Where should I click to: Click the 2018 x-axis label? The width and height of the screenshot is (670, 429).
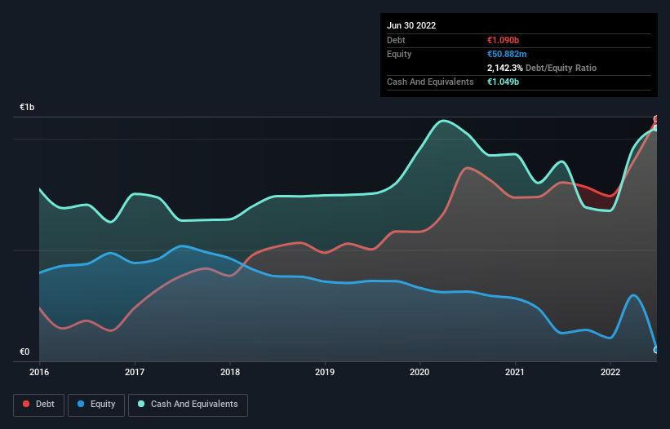tap(230, 372)
